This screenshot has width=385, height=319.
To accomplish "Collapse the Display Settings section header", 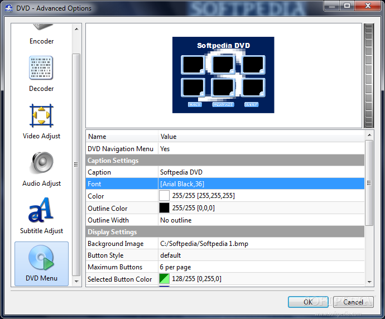I will tap(225, 232).
